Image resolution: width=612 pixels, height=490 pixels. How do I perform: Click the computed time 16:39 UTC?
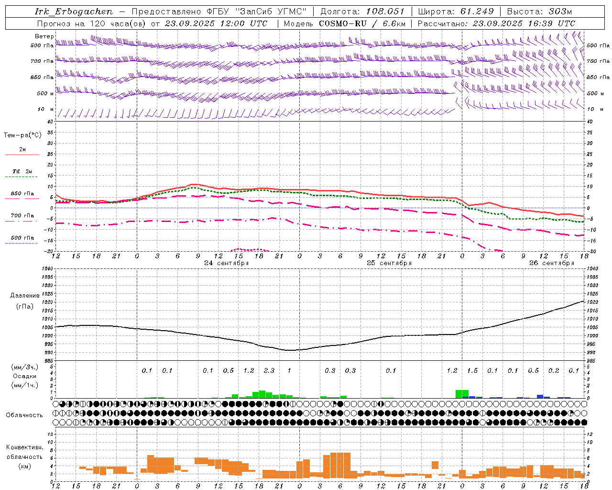point(551,23)
